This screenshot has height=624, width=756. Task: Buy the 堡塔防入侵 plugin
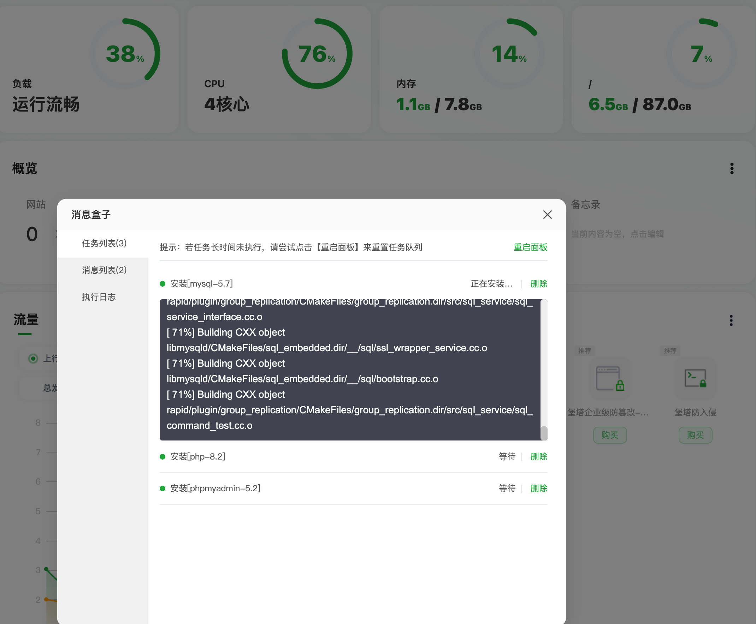(x=695, y=435)
